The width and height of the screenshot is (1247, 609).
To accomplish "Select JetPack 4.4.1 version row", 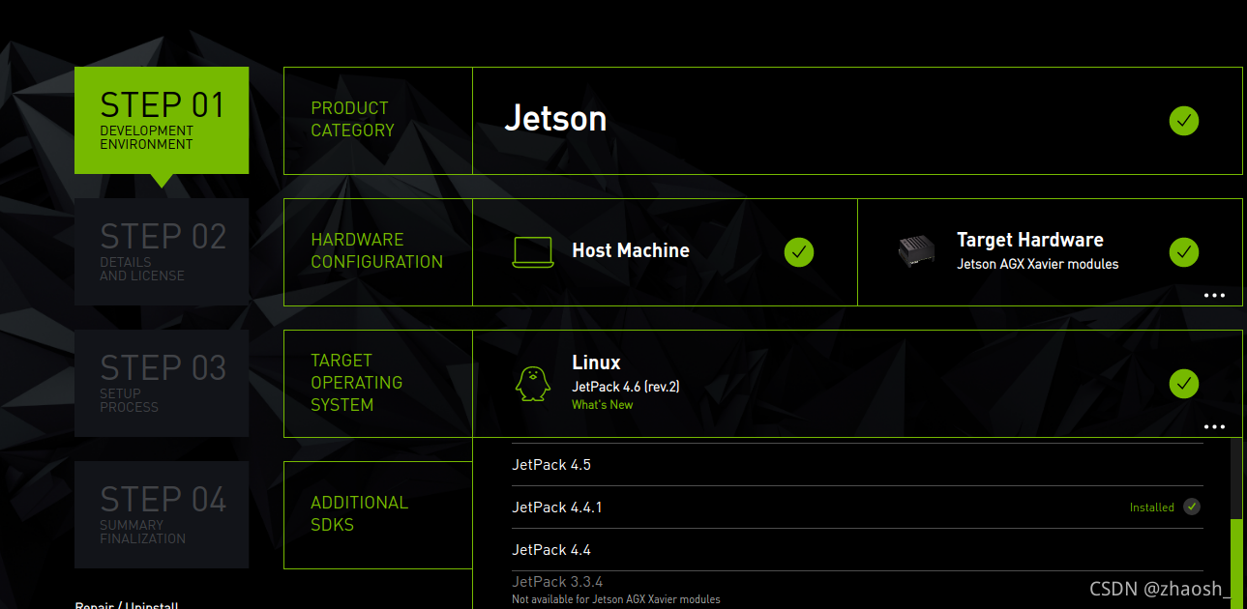I will [857, 507].
